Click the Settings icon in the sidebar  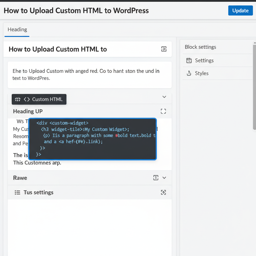point(189,60)
